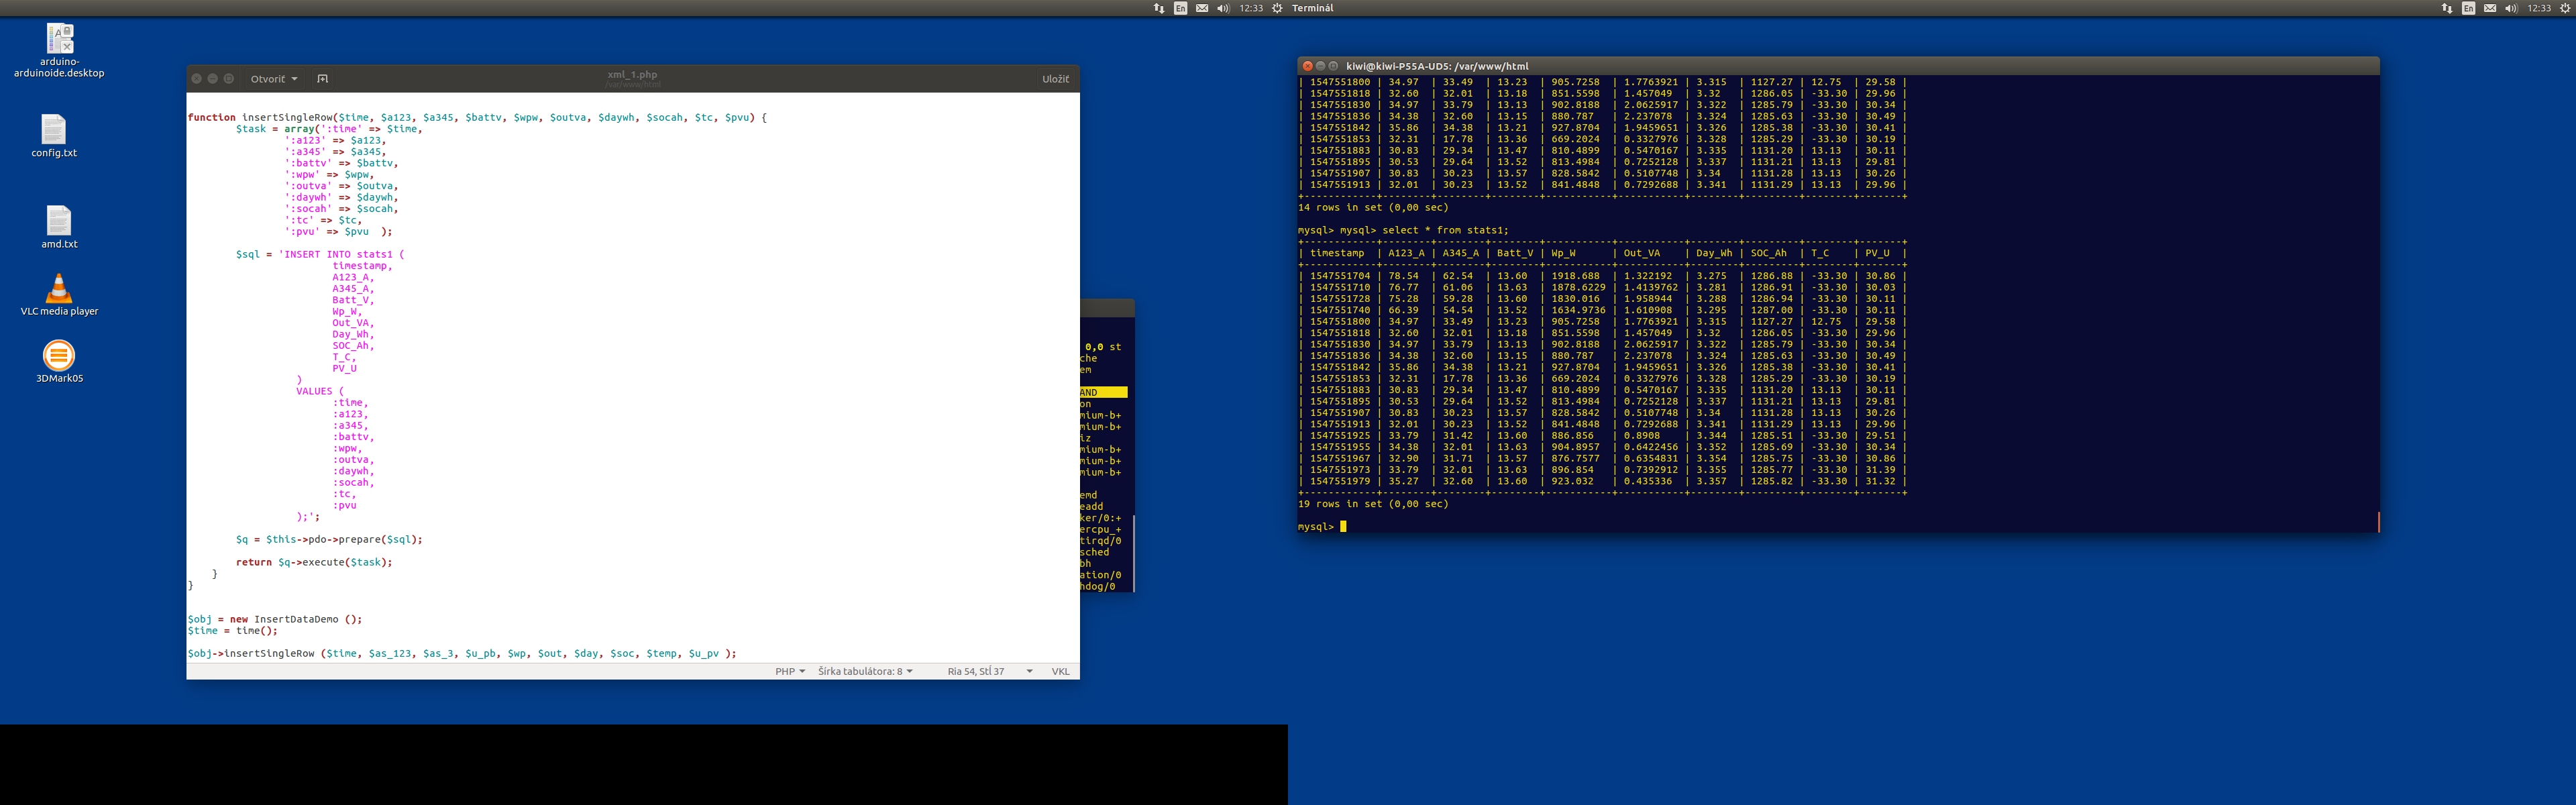Screen dimensions: 2576x805
Task: Click the gear icon beside Terminál label
Action: pyautogui.click(x=1277, y=8)
